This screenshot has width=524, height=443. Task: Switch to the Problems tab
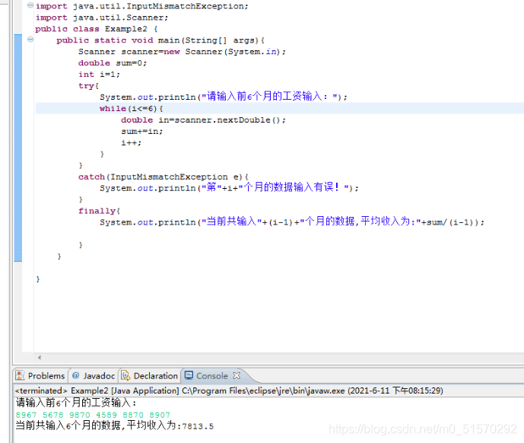click(x=40, y=376)
